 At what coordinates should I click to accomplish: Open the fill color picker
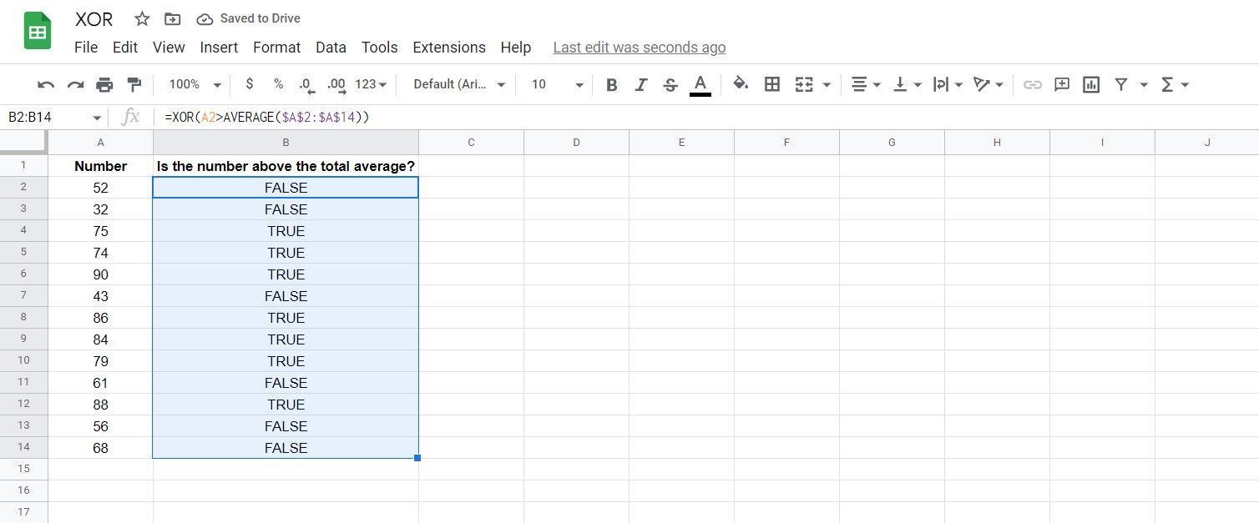[740, 84]
